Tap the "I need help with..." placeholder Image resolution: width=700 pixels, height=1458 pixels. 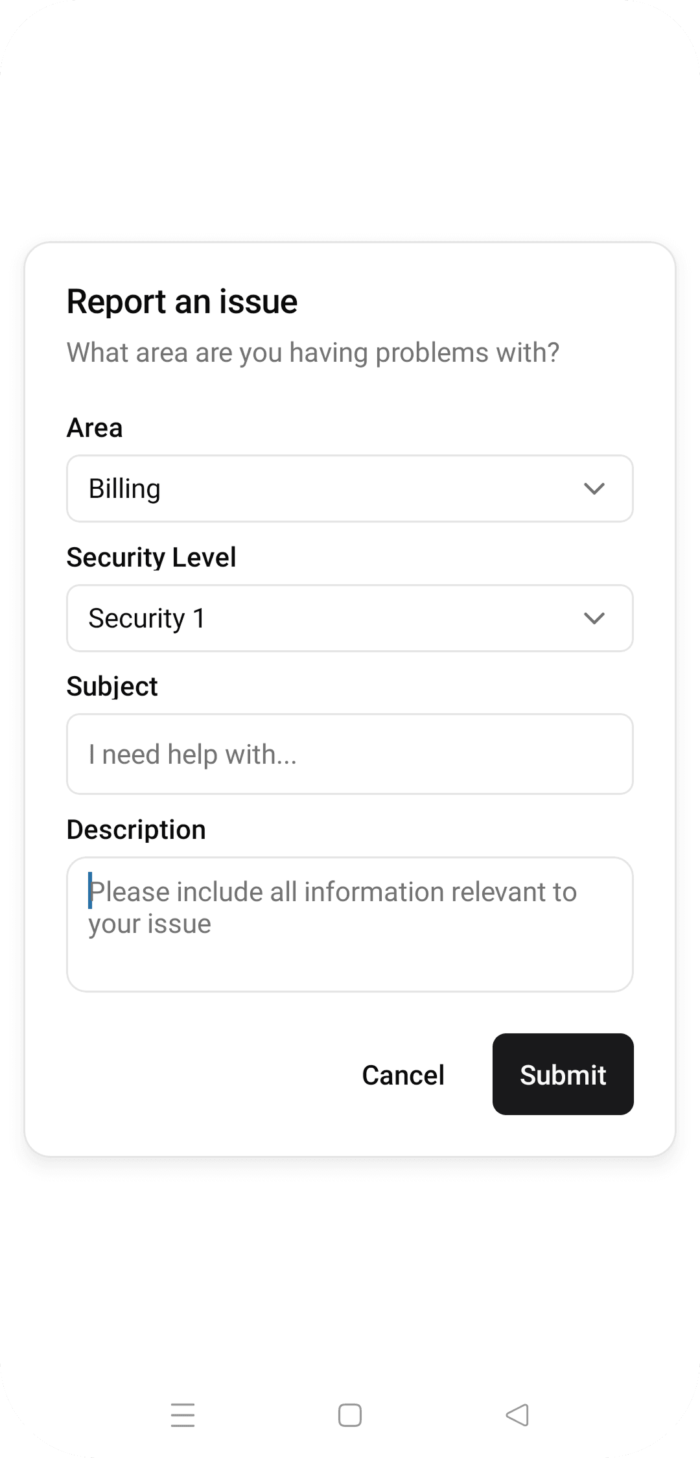point(192,755)
